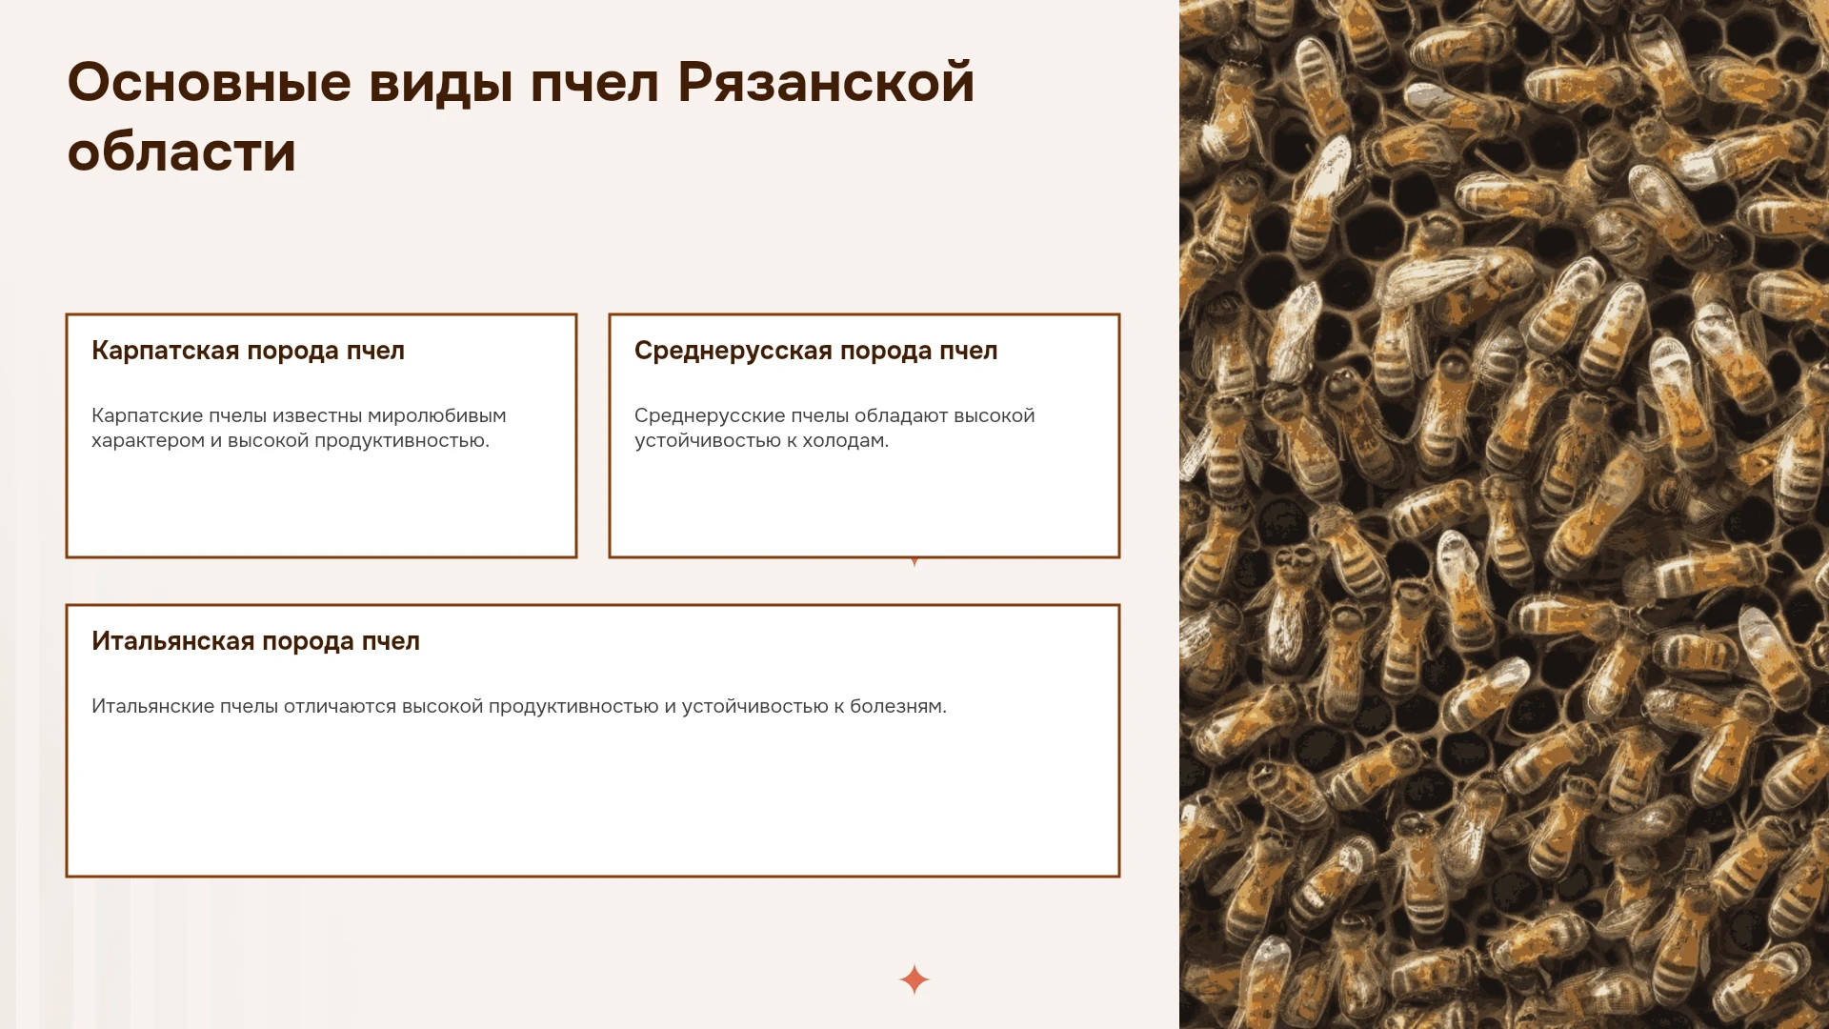This screenshot has width=1829, height=1029.
Task: Click the word "миролюбивым" in first card
Action: [436, 415]
